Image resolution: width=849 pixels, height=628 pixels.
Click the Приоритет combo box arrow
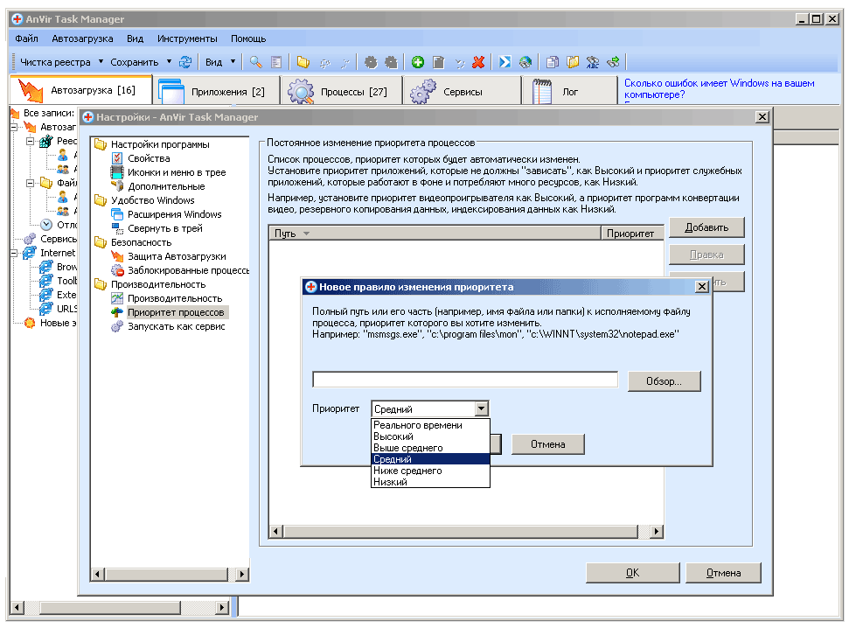[x=480, y=408]
